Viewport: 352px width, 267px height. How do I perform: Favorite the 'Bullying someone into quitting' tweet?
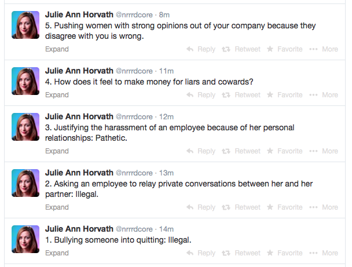tap(284, 253)
